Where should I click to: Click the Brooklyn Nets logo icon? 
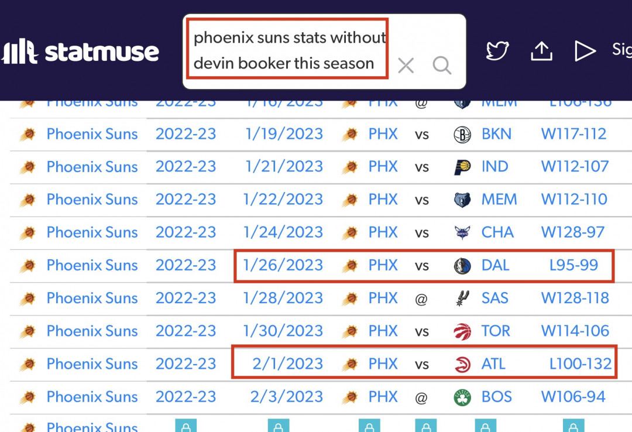pos(462,135)
